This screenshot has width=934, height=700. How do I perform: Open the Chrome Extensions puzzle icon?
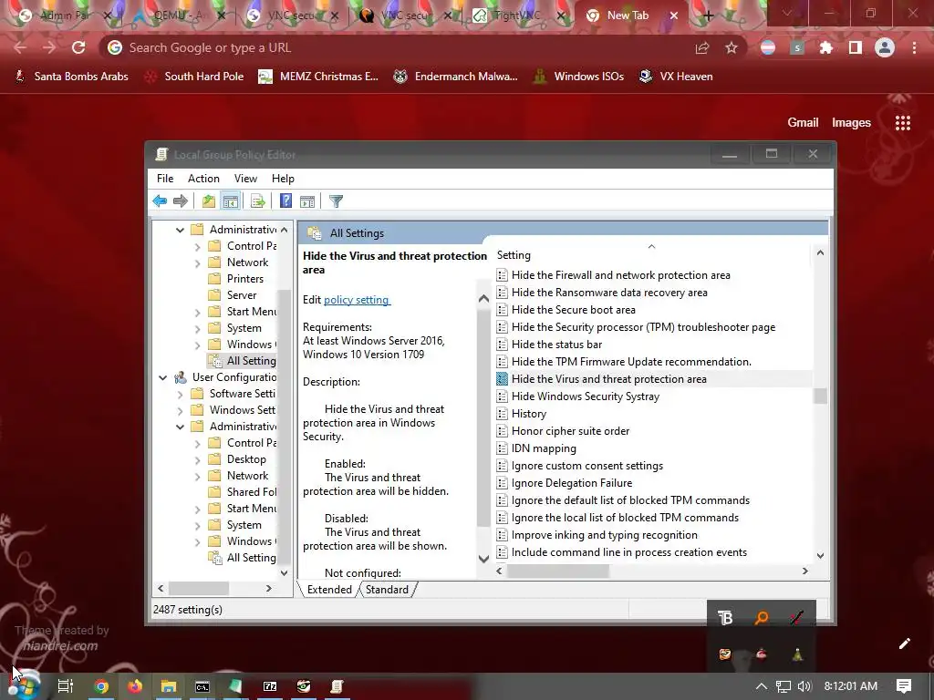(x=826, y=47)
